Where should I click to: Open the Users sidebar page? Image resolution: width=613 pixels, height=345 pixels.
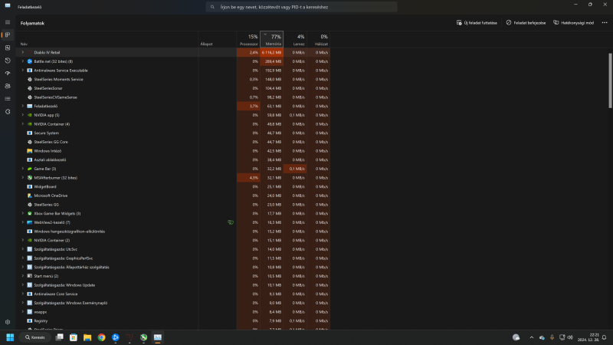tap(8, 86)
